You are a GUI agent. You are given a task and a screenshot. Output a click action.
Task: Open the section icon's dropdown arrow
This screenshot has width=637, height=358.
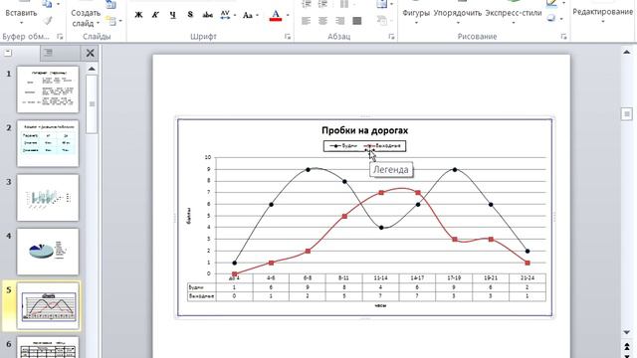(120, 20)
